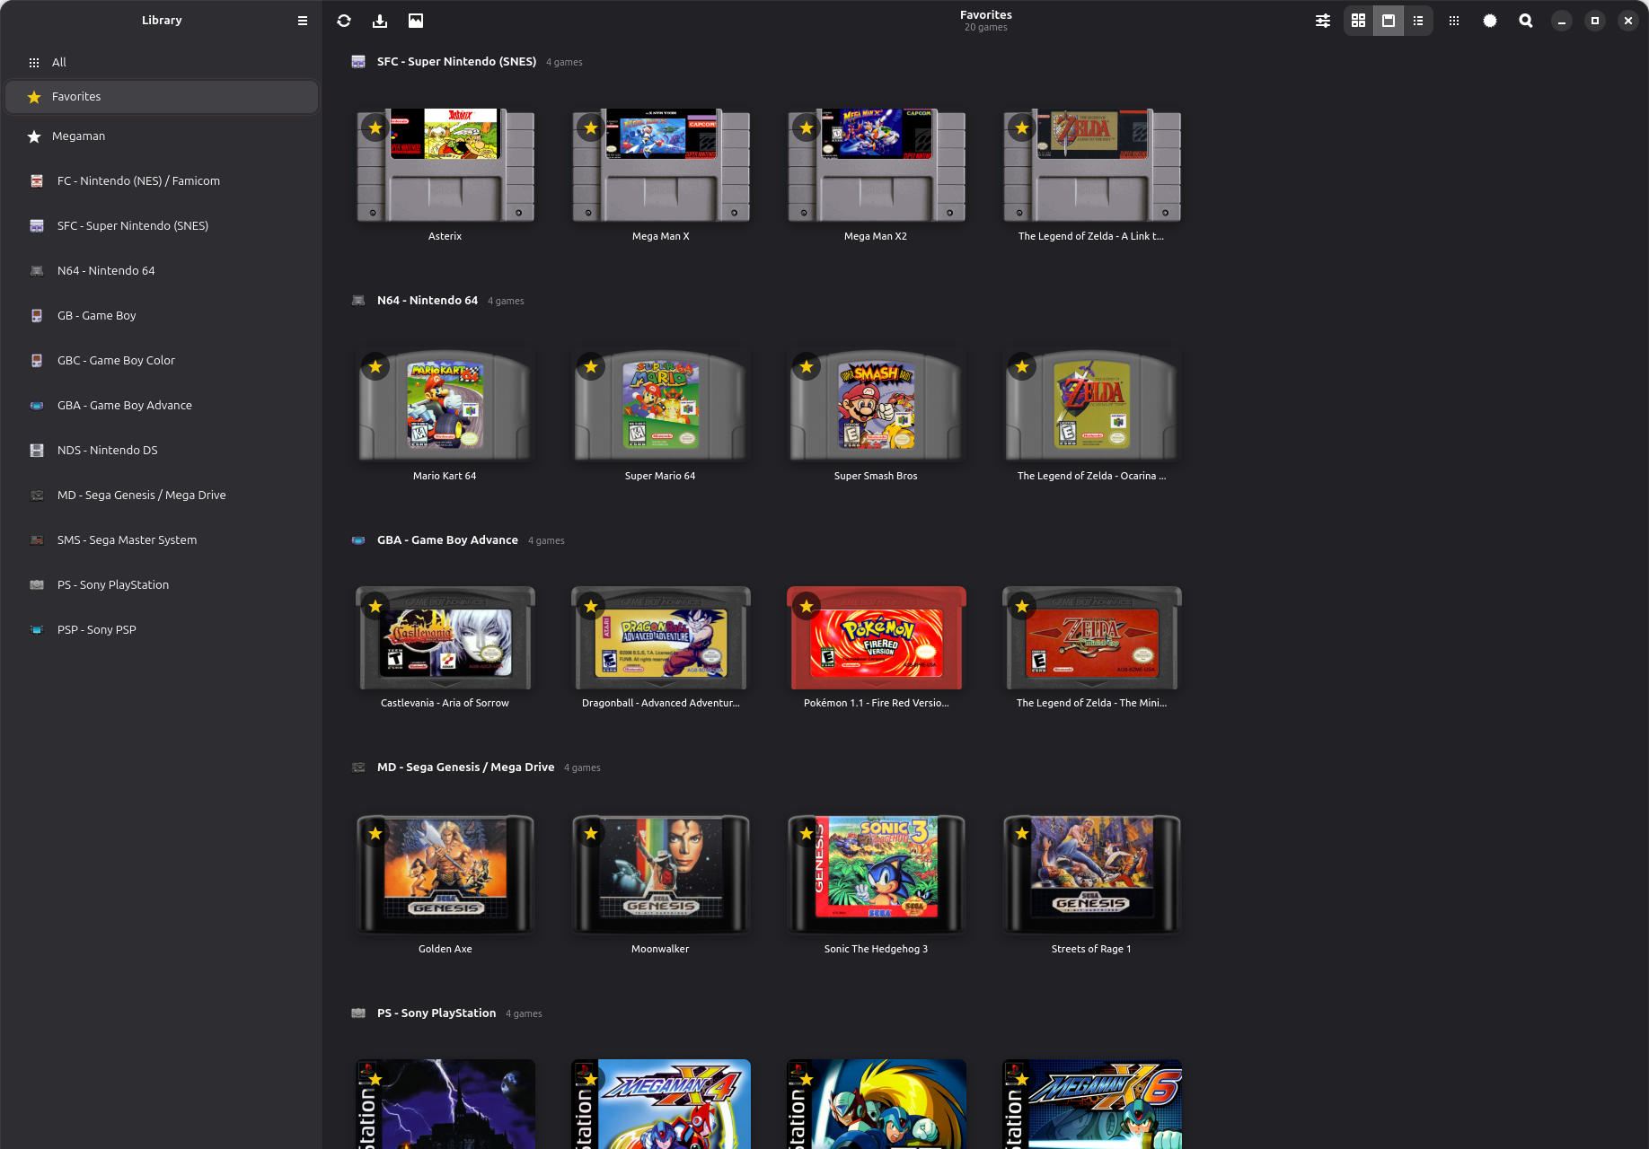The image size is (1649, 1149).
Task: Toggle favorite star on Pokémon Fire Red
Action: [x=807, y=606]
